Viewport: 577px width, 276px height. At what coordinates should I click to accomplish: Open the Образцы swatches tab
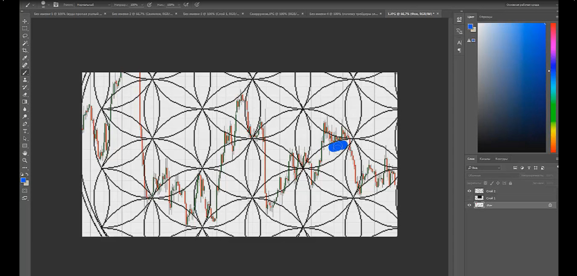coord(486,17)
